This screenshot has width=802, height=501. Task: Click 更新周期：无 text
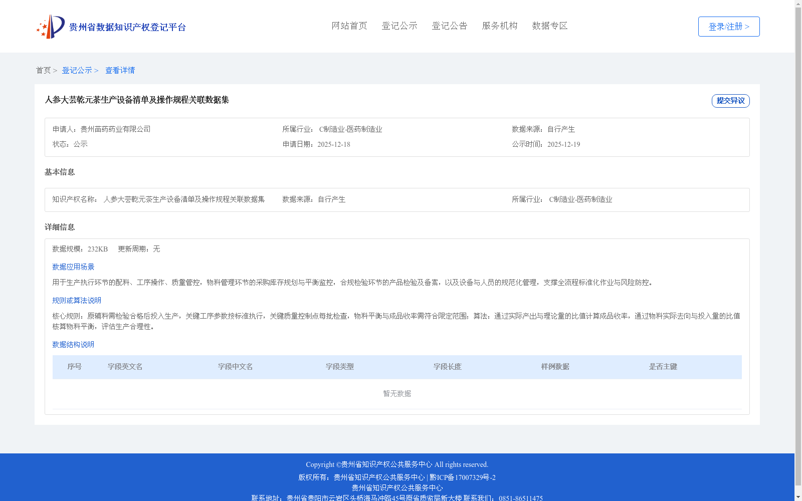click(x=139, y=249)
